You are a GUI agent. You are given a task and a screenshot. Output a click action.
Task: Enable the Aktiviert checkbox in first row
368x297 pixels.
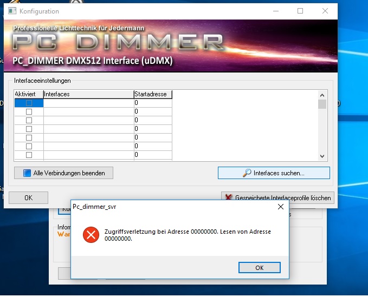tap(29, 103)
